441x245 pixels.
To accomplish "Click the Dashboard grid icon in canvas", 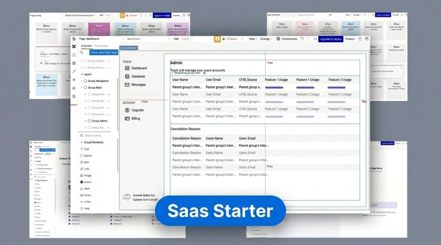I will coord(127,68).
